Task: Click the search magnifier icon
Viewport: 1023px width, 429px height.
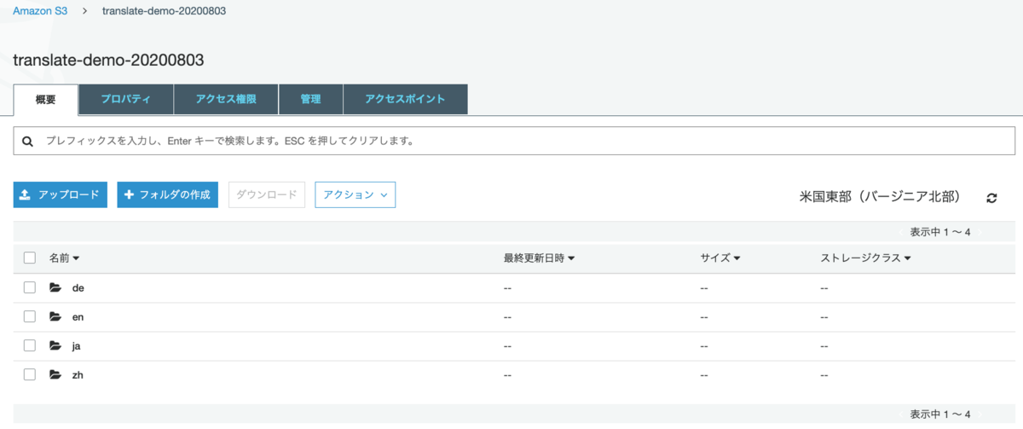Action: pos(28,141)
